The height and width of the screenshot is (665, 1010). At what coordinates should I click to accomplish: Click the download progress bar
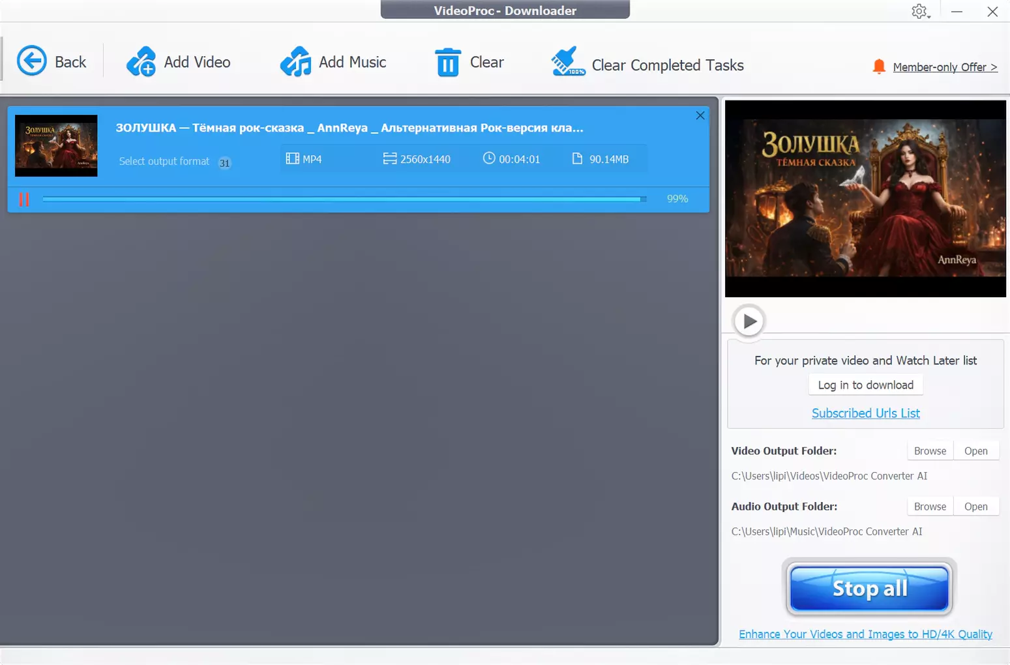click(x=344, y=199)
